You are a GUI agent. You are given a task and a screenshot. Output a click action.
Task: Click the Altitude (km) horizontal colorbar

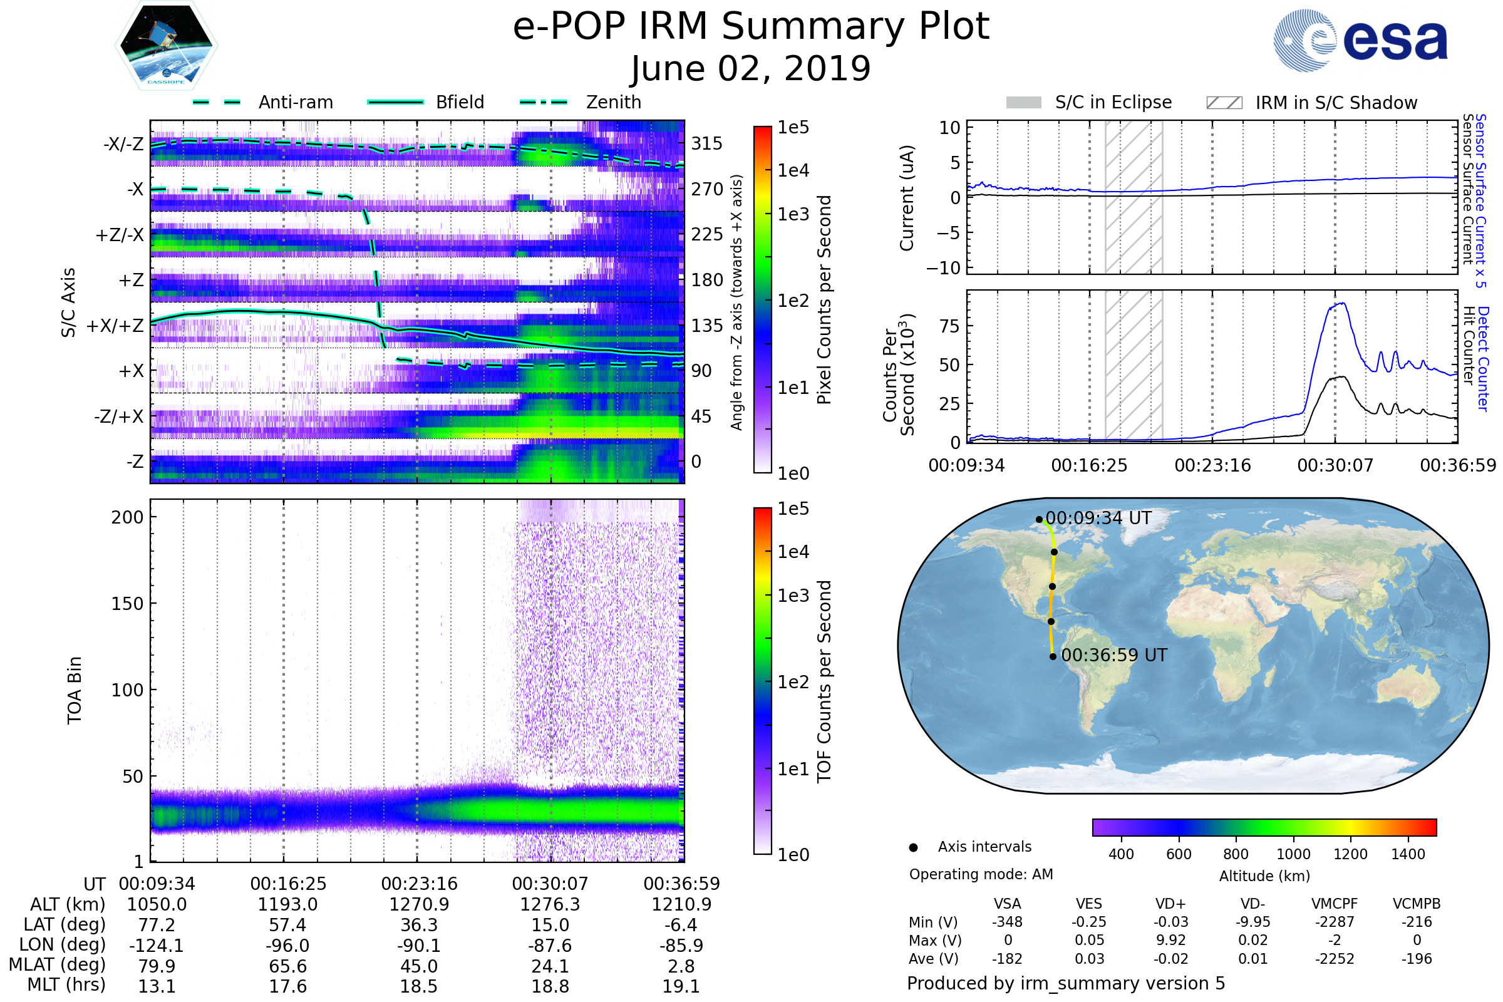pos(1264,827)
